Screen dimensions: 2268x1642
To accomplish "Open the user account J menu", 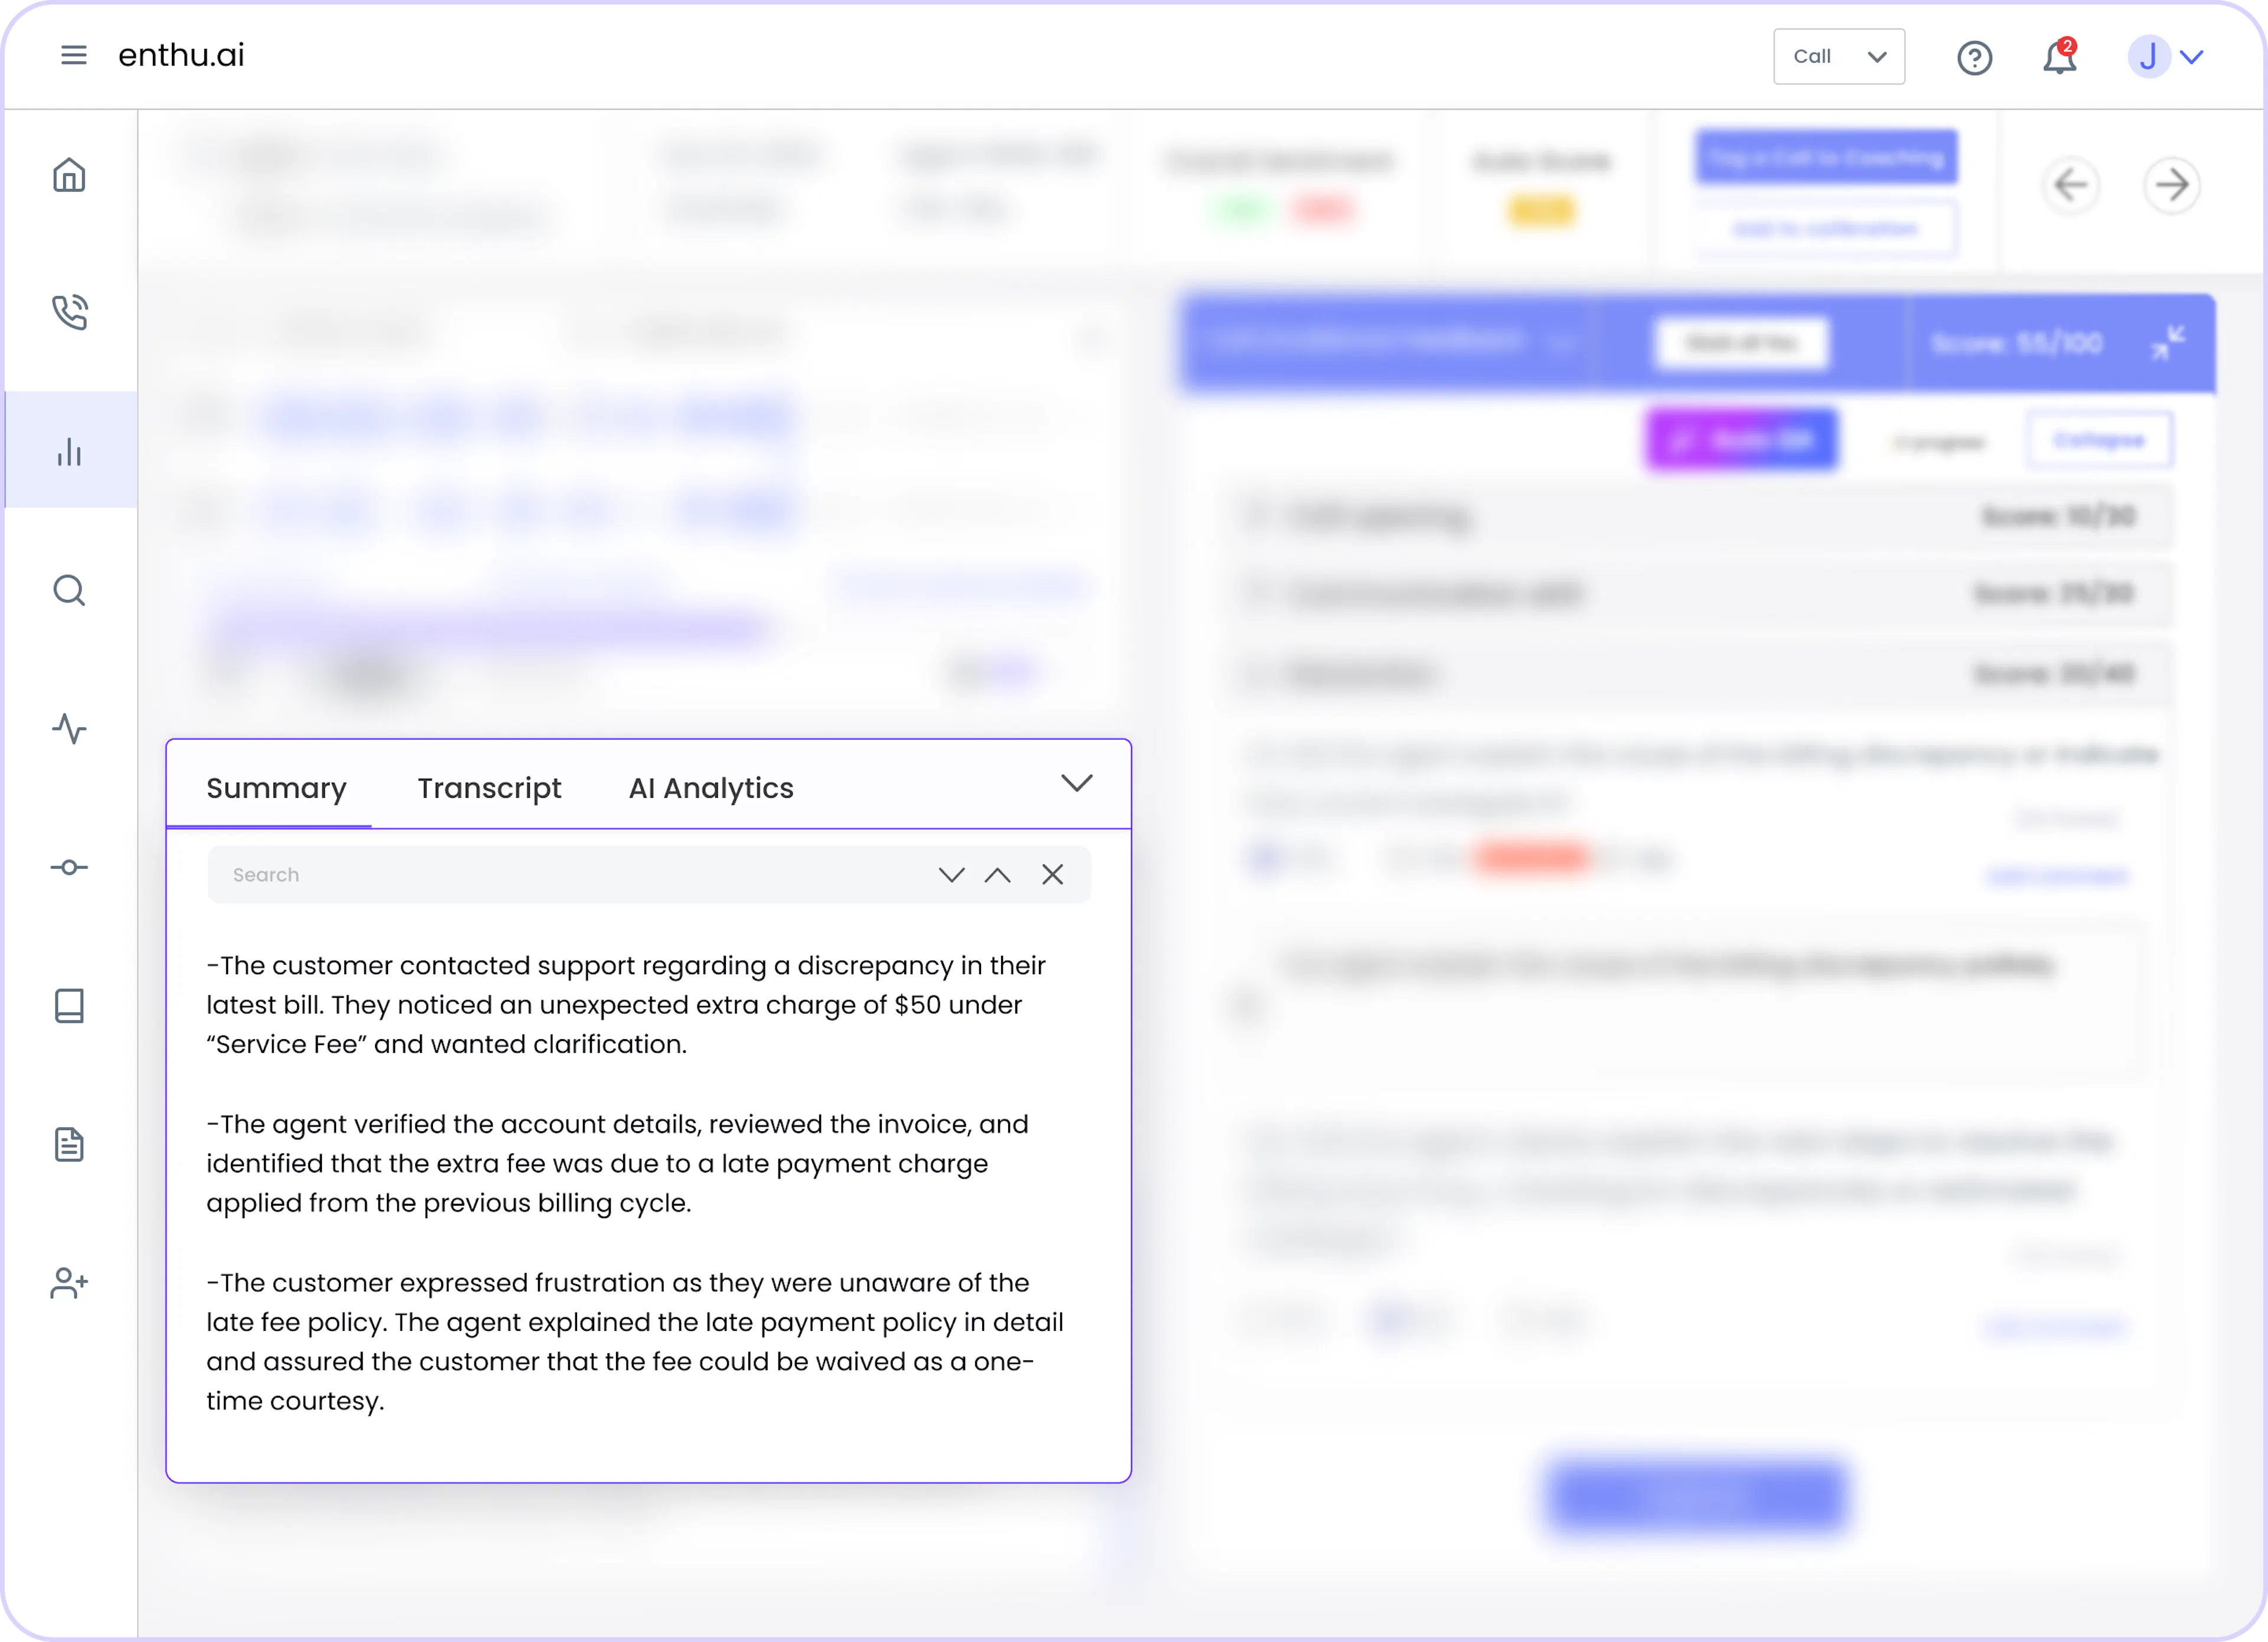I will [2165, 57].
